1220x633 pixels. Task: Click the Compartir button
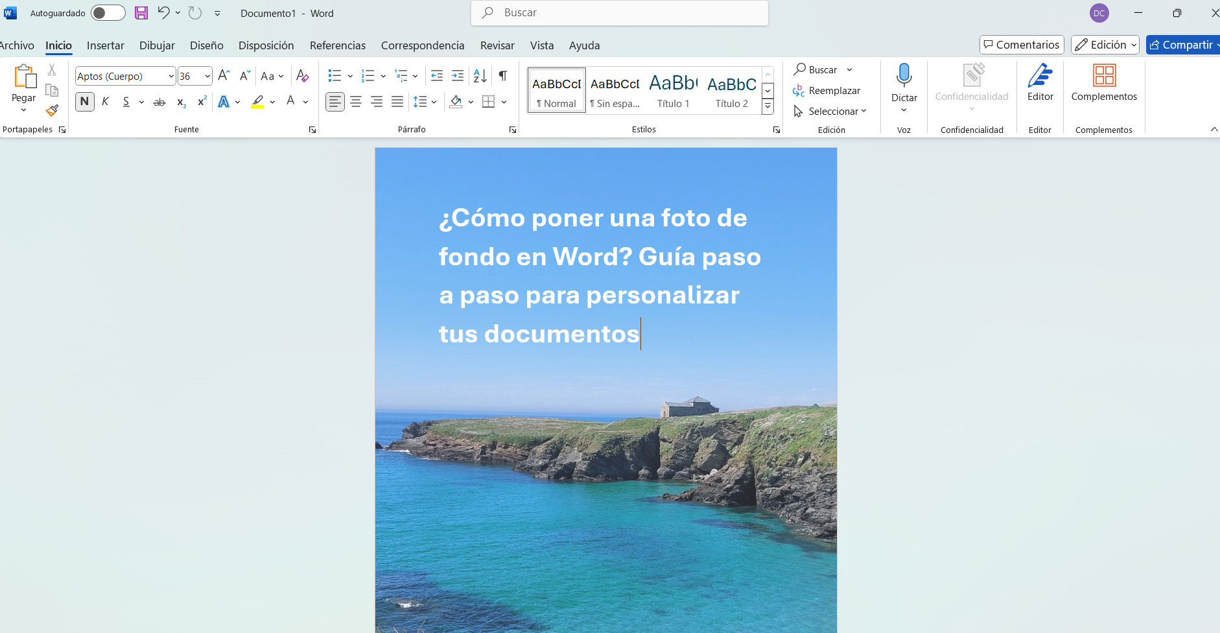[1184, 44]
